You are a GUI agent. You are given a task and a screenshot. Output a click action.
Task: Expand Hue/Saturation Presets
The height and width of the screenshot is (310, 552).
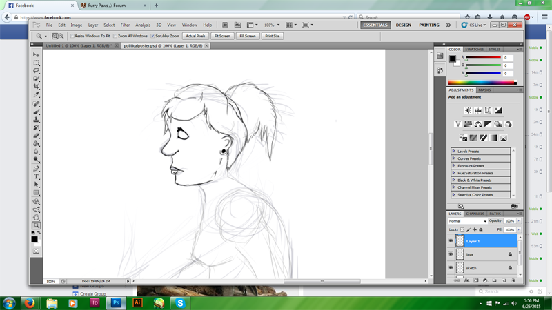coord(454,173)
